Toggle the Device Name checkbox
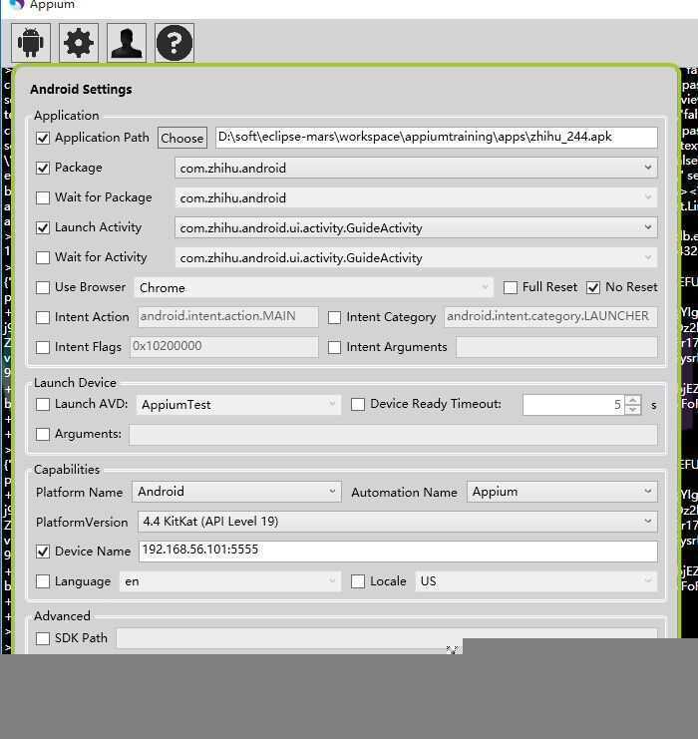 tap(43, 552)
